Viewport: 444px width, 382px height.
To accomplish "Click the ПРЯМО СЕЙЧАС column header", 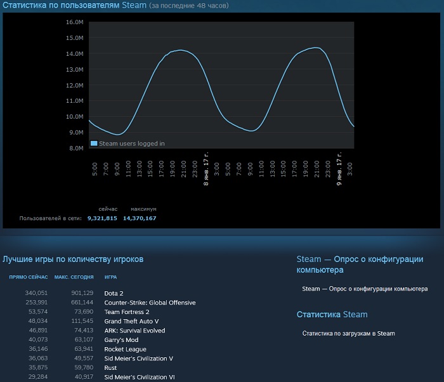I will 29,277.
